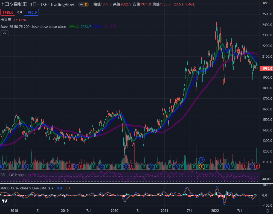The width and height of the screenshot is (273, 214).
Task: Click the 2500.0 price axis label
Action: [x=267, y=14]
